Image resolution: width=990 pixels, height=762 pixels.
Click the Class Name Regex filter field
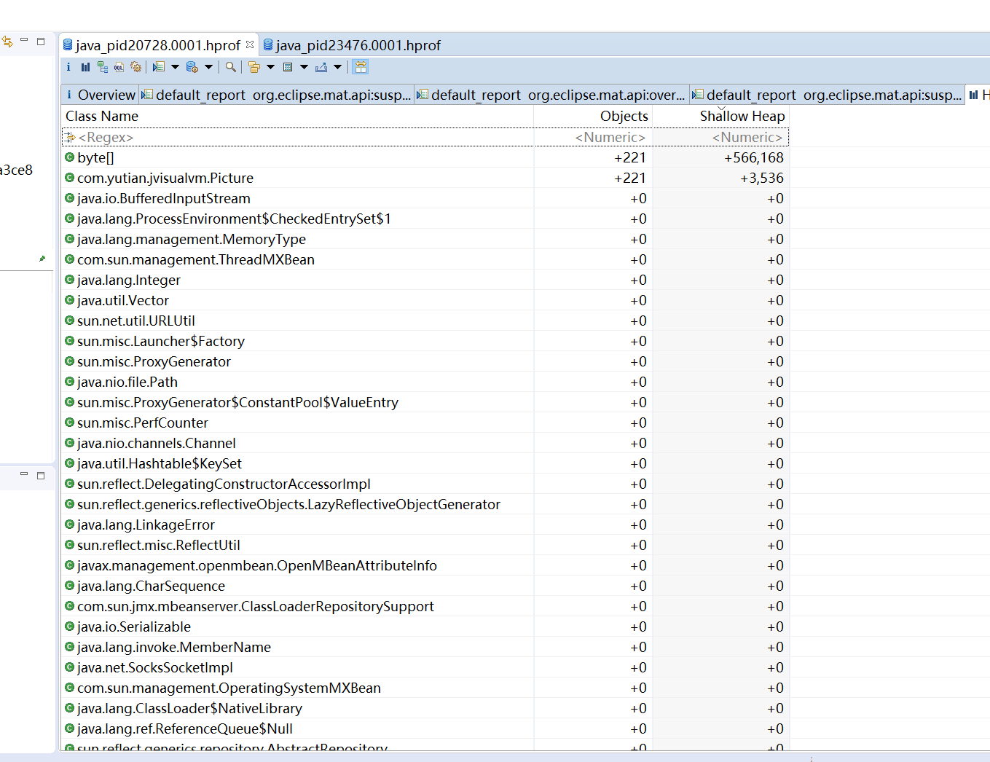[299, 137]
